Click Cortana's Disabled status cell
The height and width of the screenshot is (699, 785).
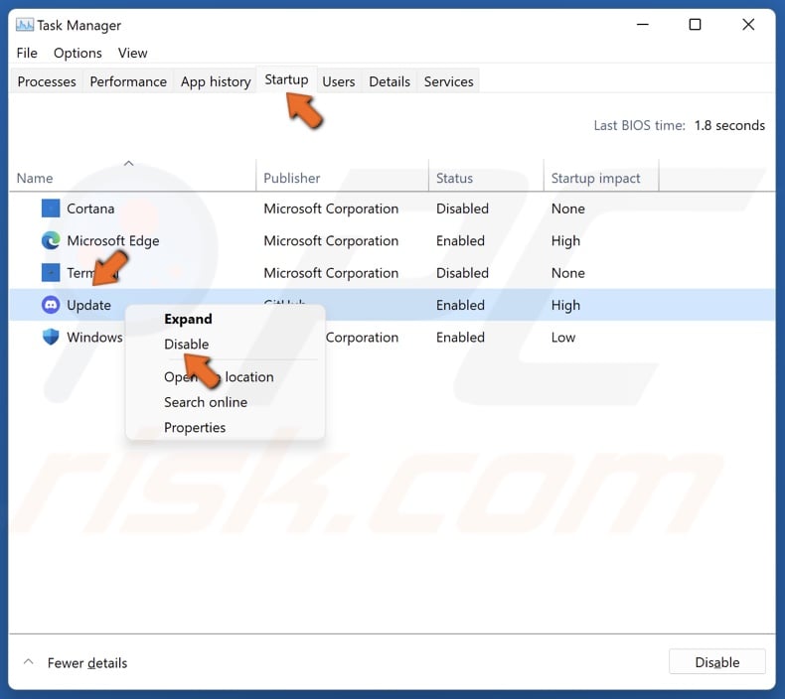tap(462, 209)
